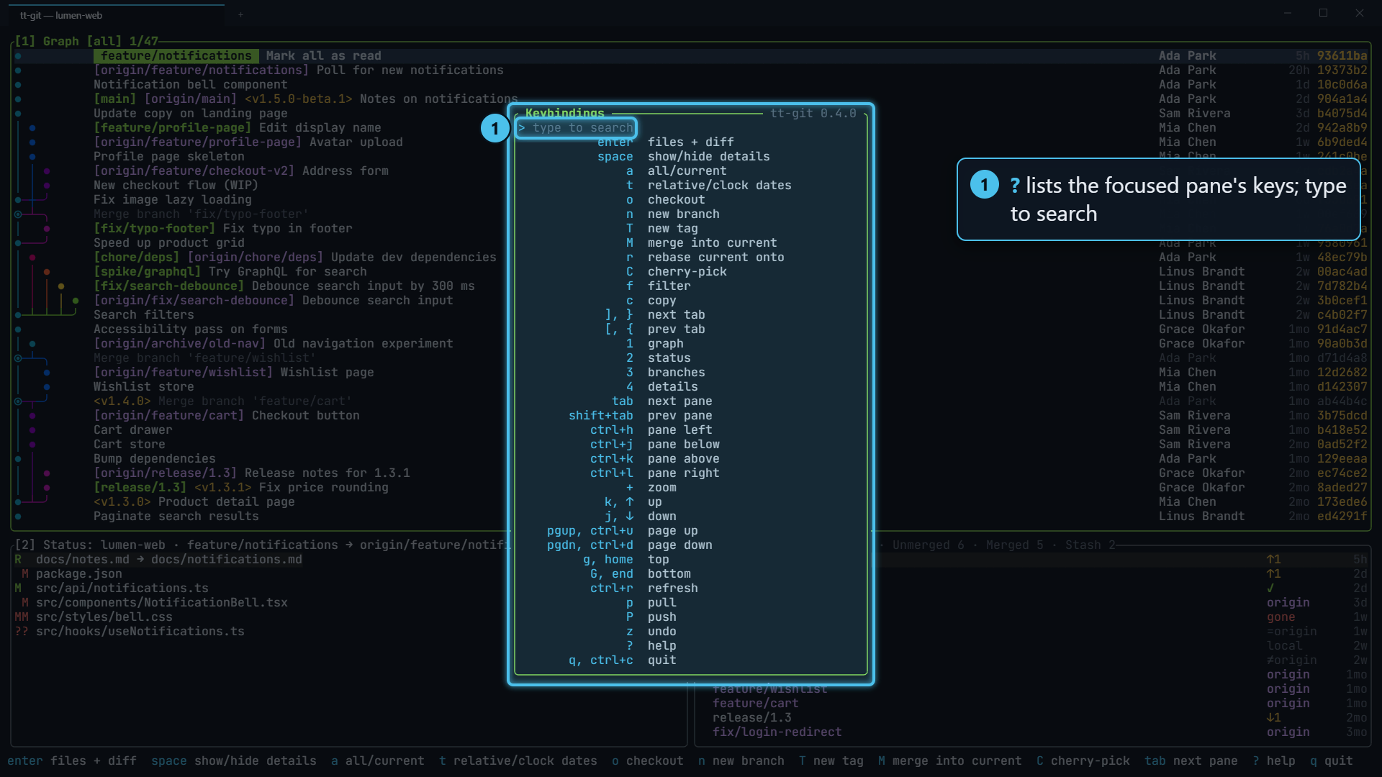Switch to the 'Stash 2' tab

tap(1090, 545)
